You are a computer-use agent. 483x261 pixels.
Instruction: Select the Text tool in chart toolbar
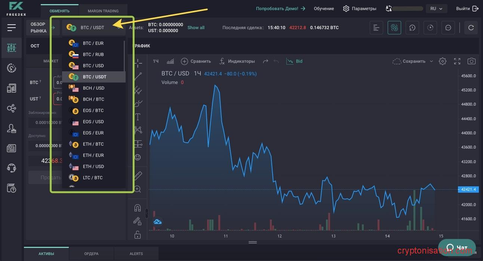point(138,117)
